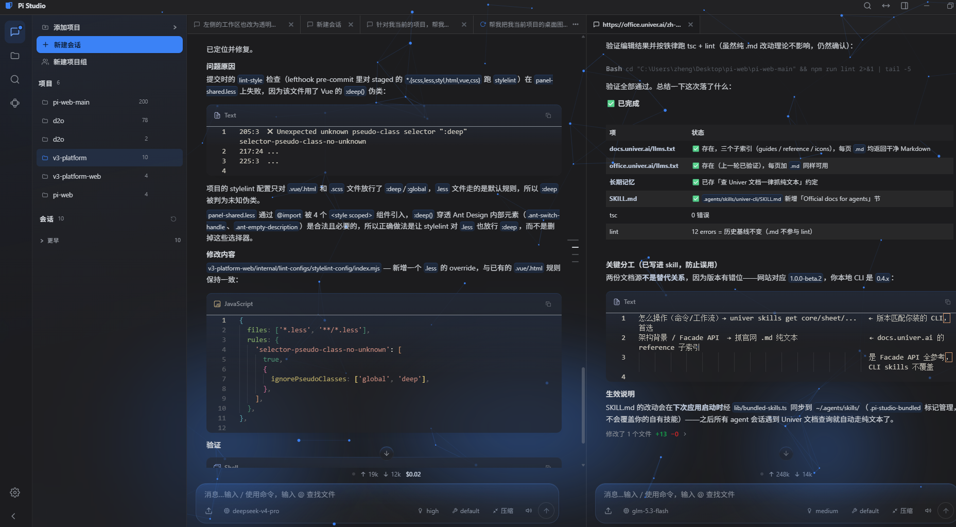Select model deepseek-v4-pro dropdown

pos(252,511)
